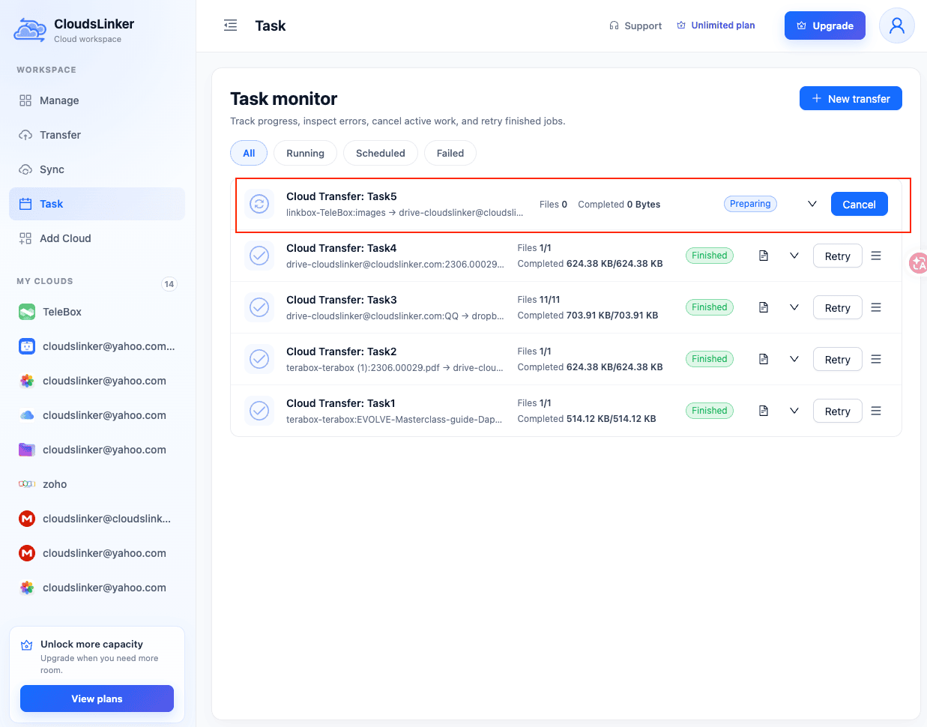Click the Task3 completed checkmark icon

pos(259,307)
